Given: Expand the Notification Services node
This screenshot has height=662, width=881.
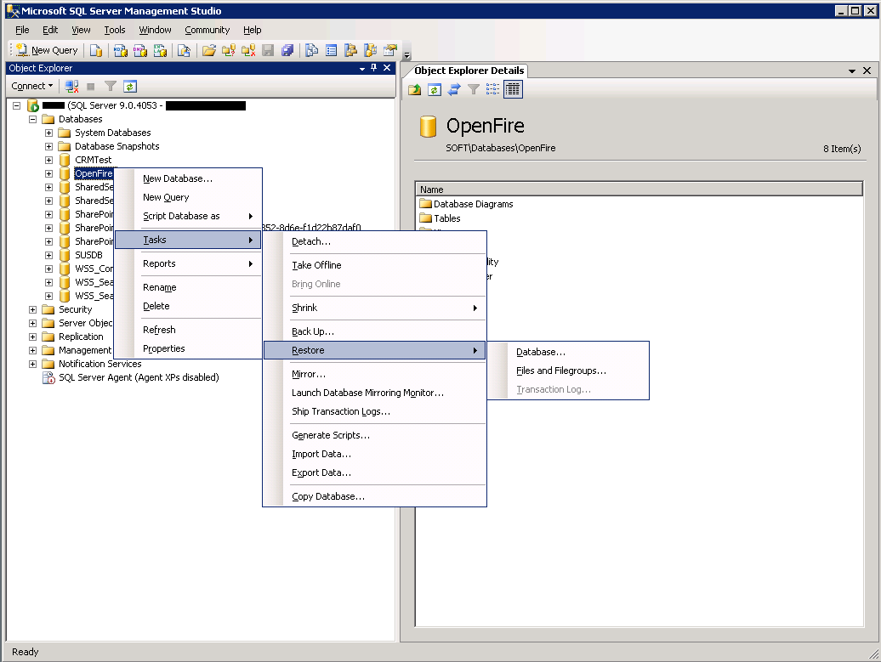Looking at the screenshot, I should (32, 364).
